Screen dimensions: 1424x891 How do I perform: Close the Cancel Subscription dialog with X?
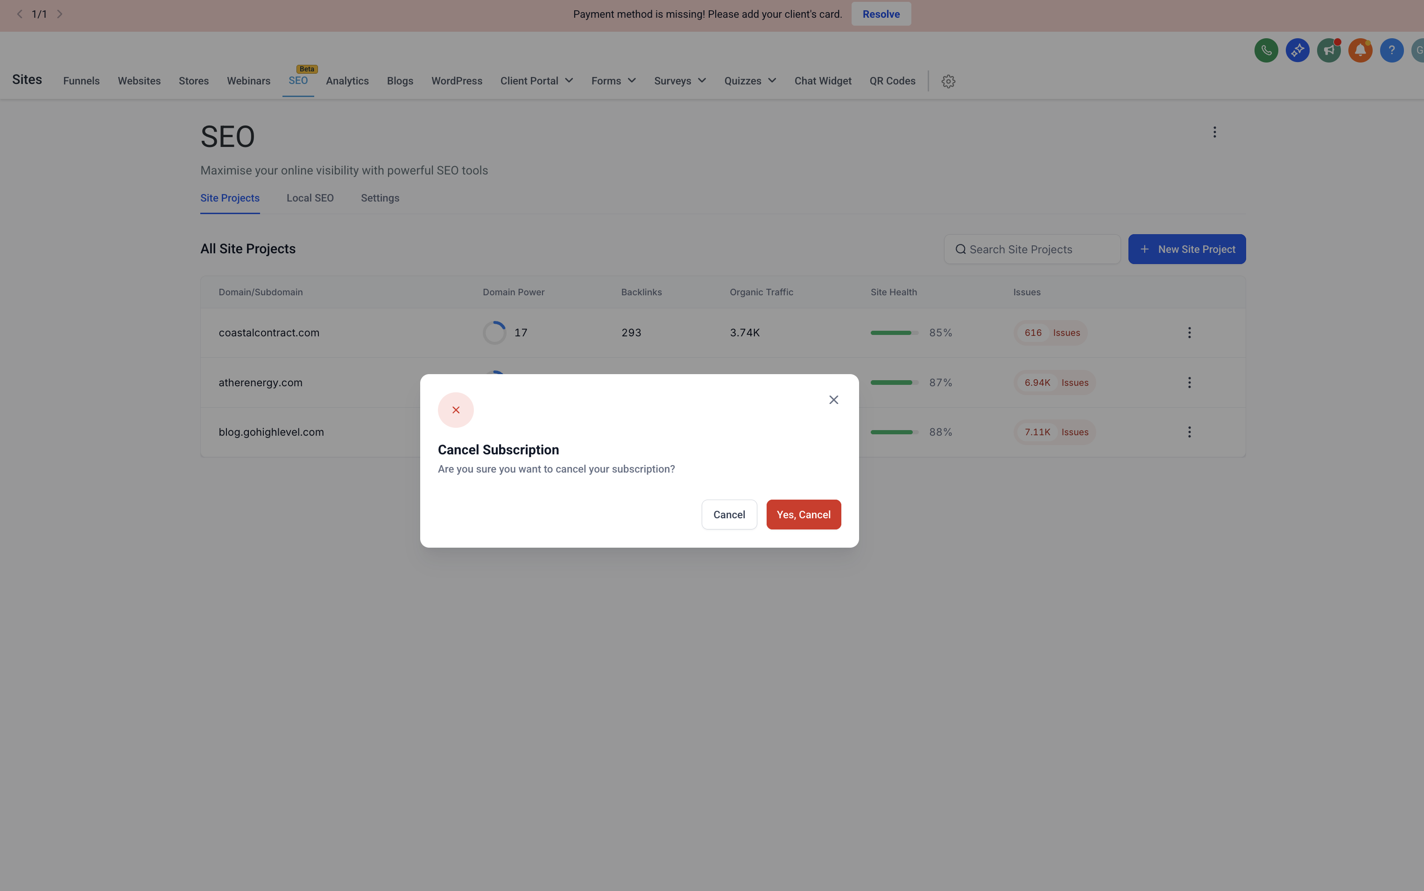click(x=833, y=400)
